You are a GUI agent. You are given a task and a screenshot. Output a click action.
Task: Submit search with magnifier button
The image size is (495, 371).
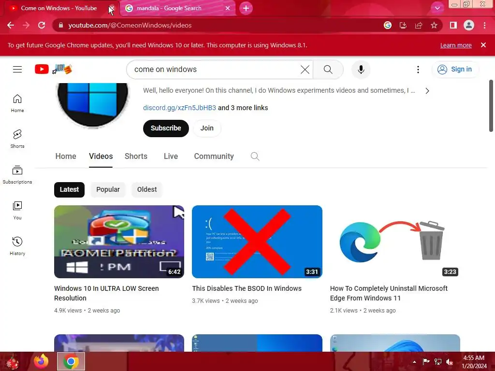(328, 70)
